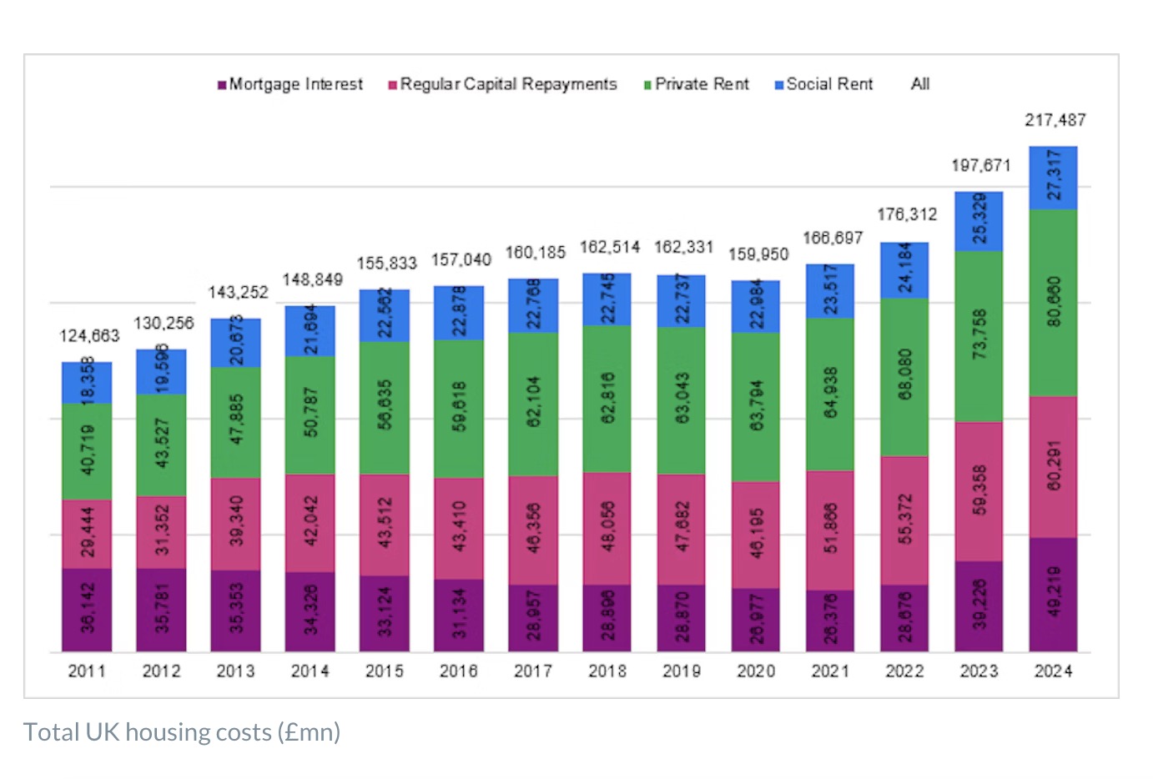Select the 2023 Social Rent segment 25,329
The width and height of the screenshot is (1153, 779).
[979, 221]
